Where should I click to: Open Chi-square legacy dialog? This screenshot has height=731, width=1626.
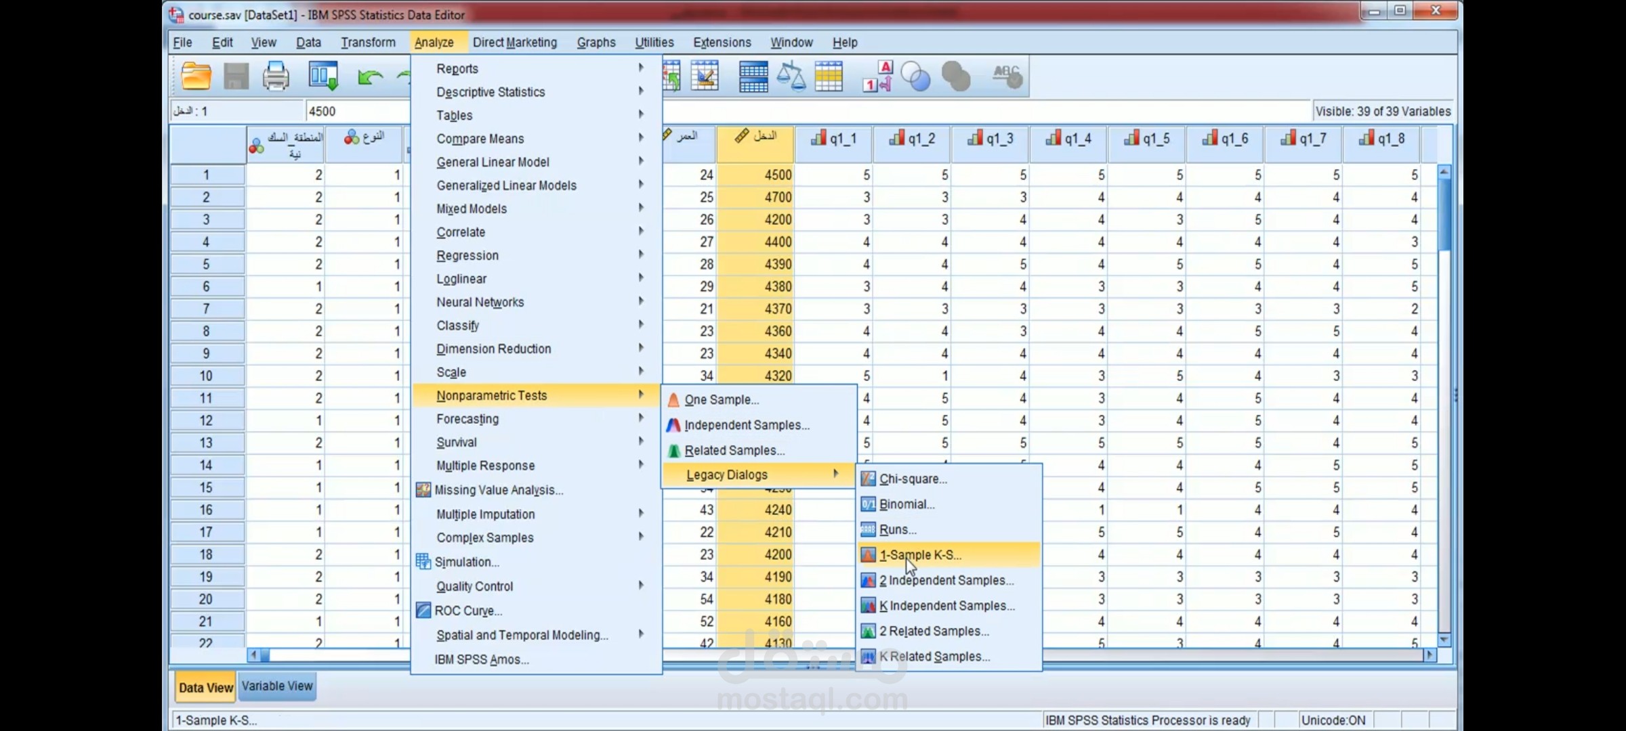[913, 479]
